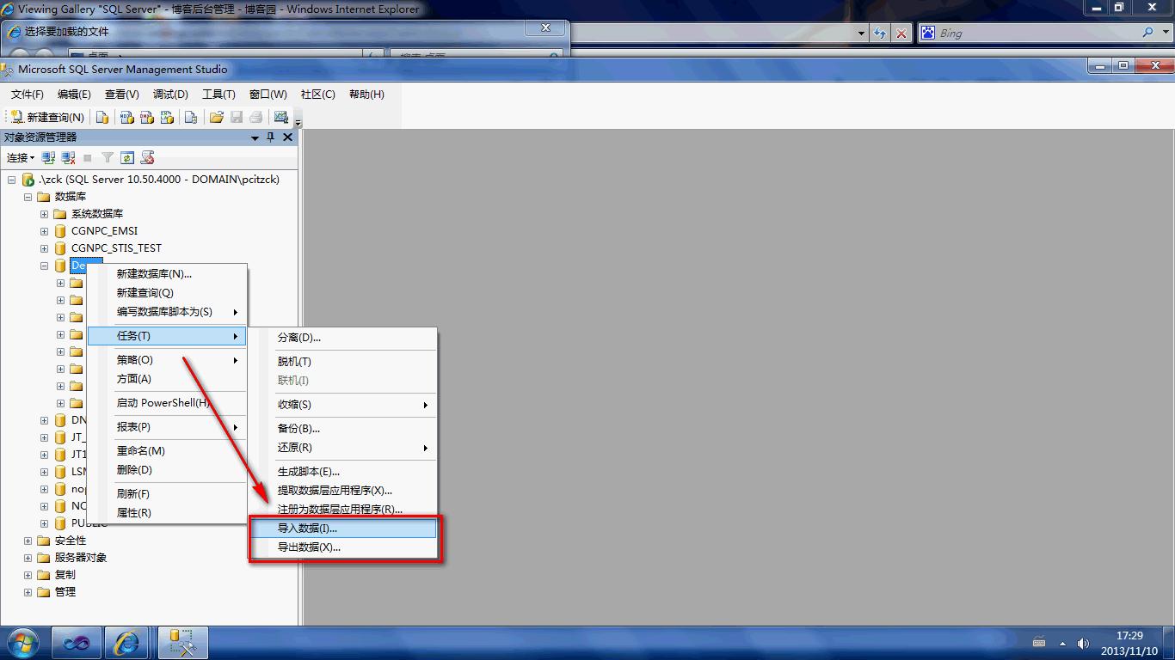The image size is (1175, 660).
Task: Choose 删除(D) from context menu
Action: point(168,470)
